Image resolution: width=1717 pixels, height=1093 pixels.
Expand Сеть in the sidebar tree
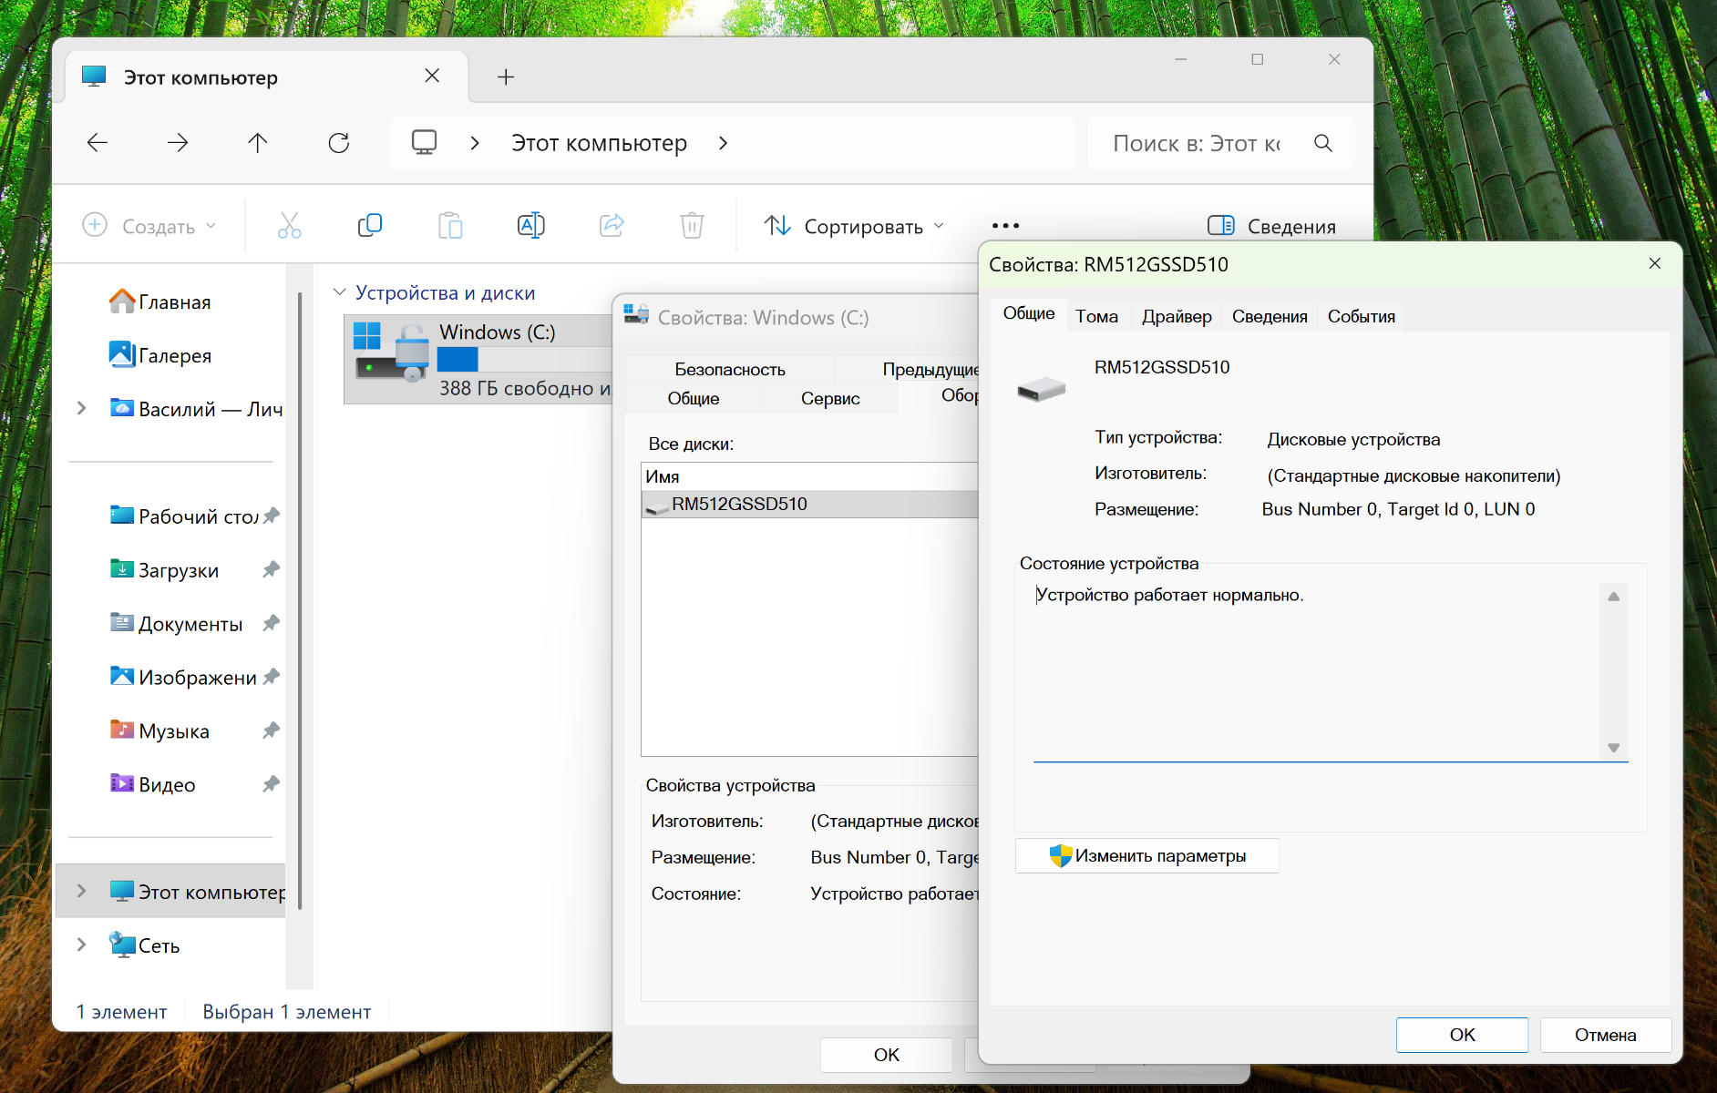[x=81, y=945]
